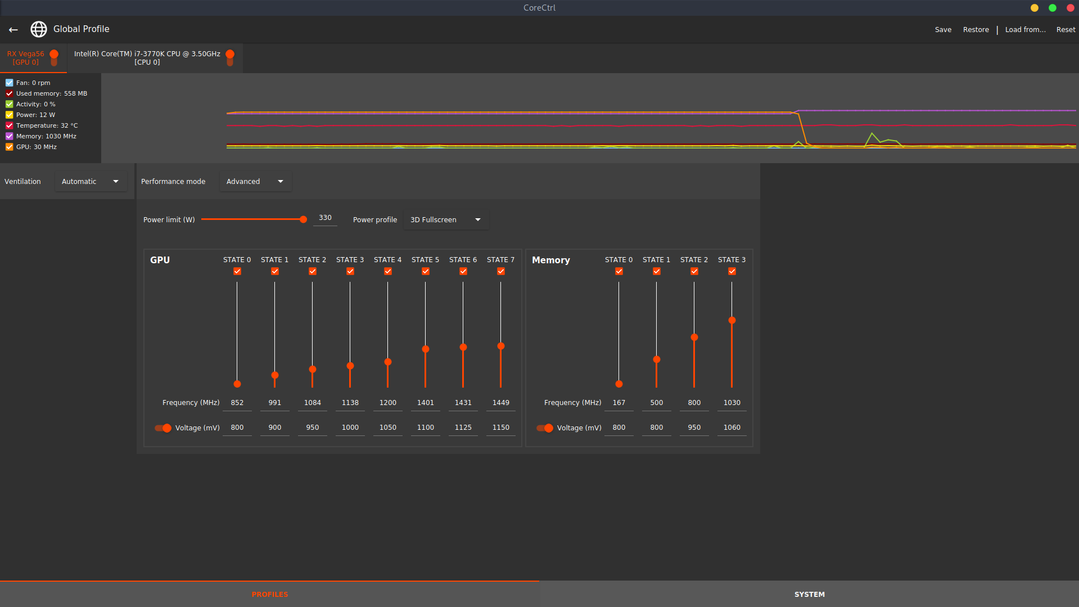1079x607 pixels.
Task: Click Save in the header
Action: click(943, 30)
